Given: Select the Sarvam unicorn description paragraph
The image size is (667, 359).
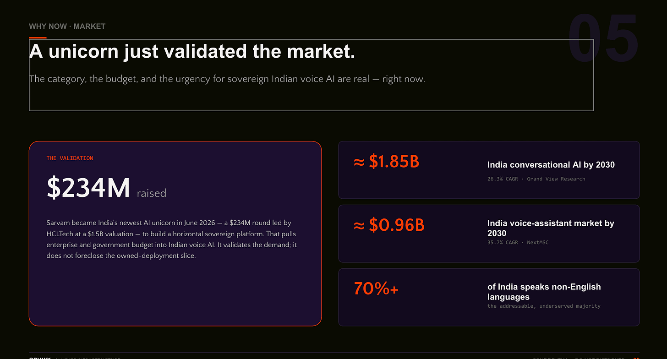Looking at the screenshot, I should (172, 239).
